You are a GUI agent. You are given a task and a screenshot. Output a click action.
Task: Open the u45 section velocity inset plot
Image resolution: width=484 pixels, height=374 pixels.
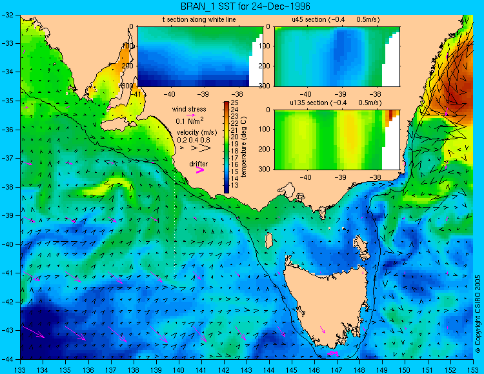point(337,57)
